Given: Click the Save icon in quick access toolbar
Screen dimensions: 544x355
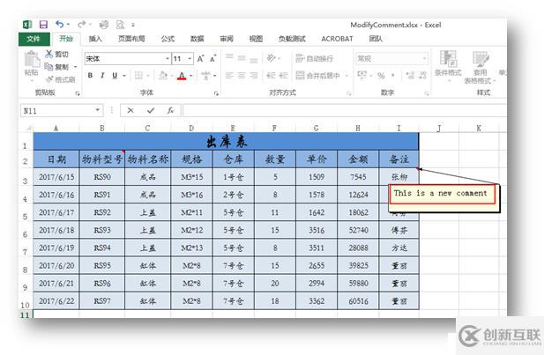Looking at the screenshot, I should [x=43, y=25].
